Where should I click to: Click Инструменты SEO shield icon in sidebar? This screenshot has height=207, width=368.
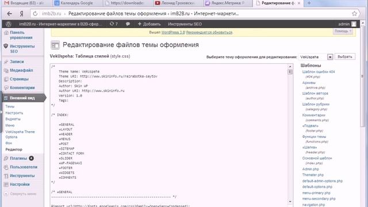click(6, 46)
